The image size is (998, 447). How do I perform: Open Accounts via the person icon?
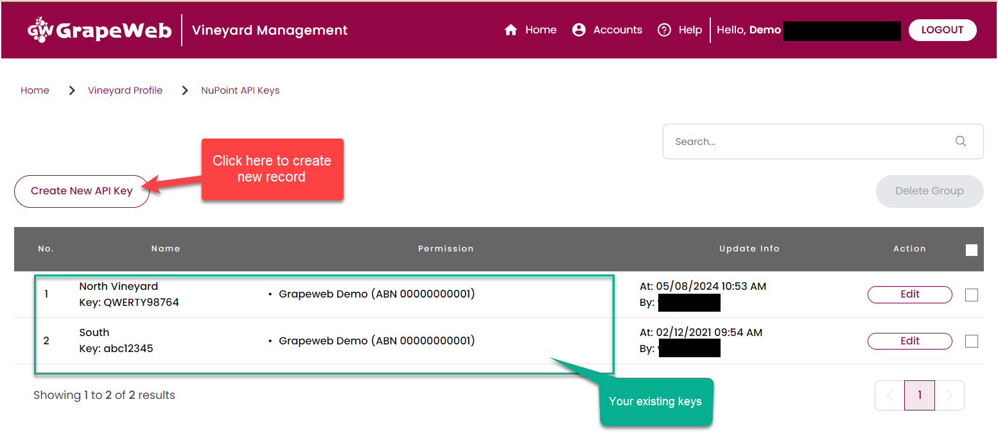579,29
